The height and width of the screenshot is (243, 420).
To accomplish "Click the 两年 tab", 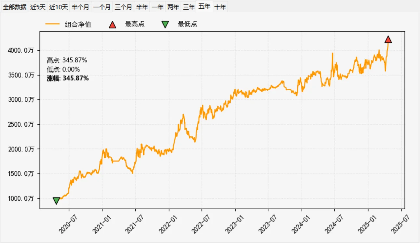I will click(173, 7).
